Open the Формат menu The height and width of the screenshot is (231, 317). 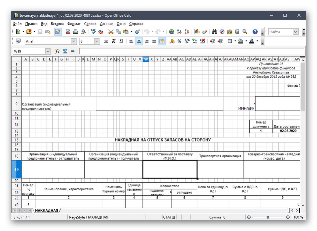tap(74, 24)
